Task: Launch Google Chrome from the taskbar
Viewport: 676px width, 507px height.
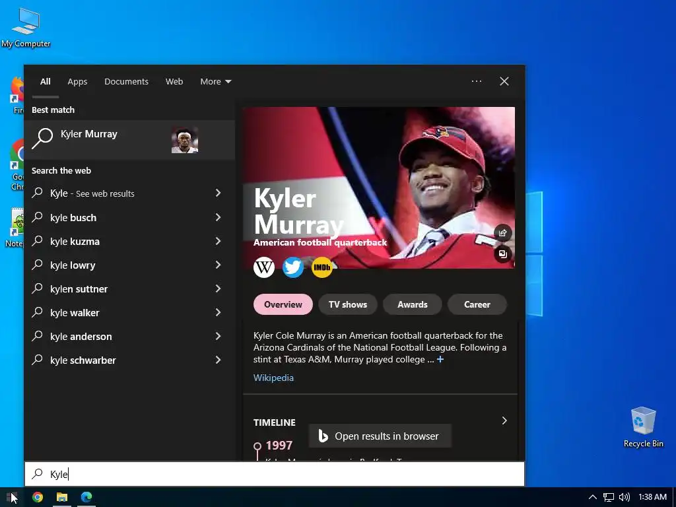Action: click(x=38, y=497)
